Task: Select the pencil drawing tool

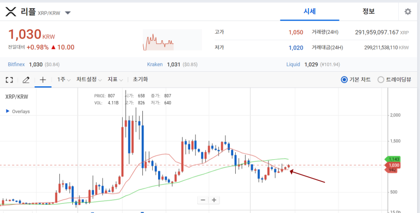Action: [26, 79]
